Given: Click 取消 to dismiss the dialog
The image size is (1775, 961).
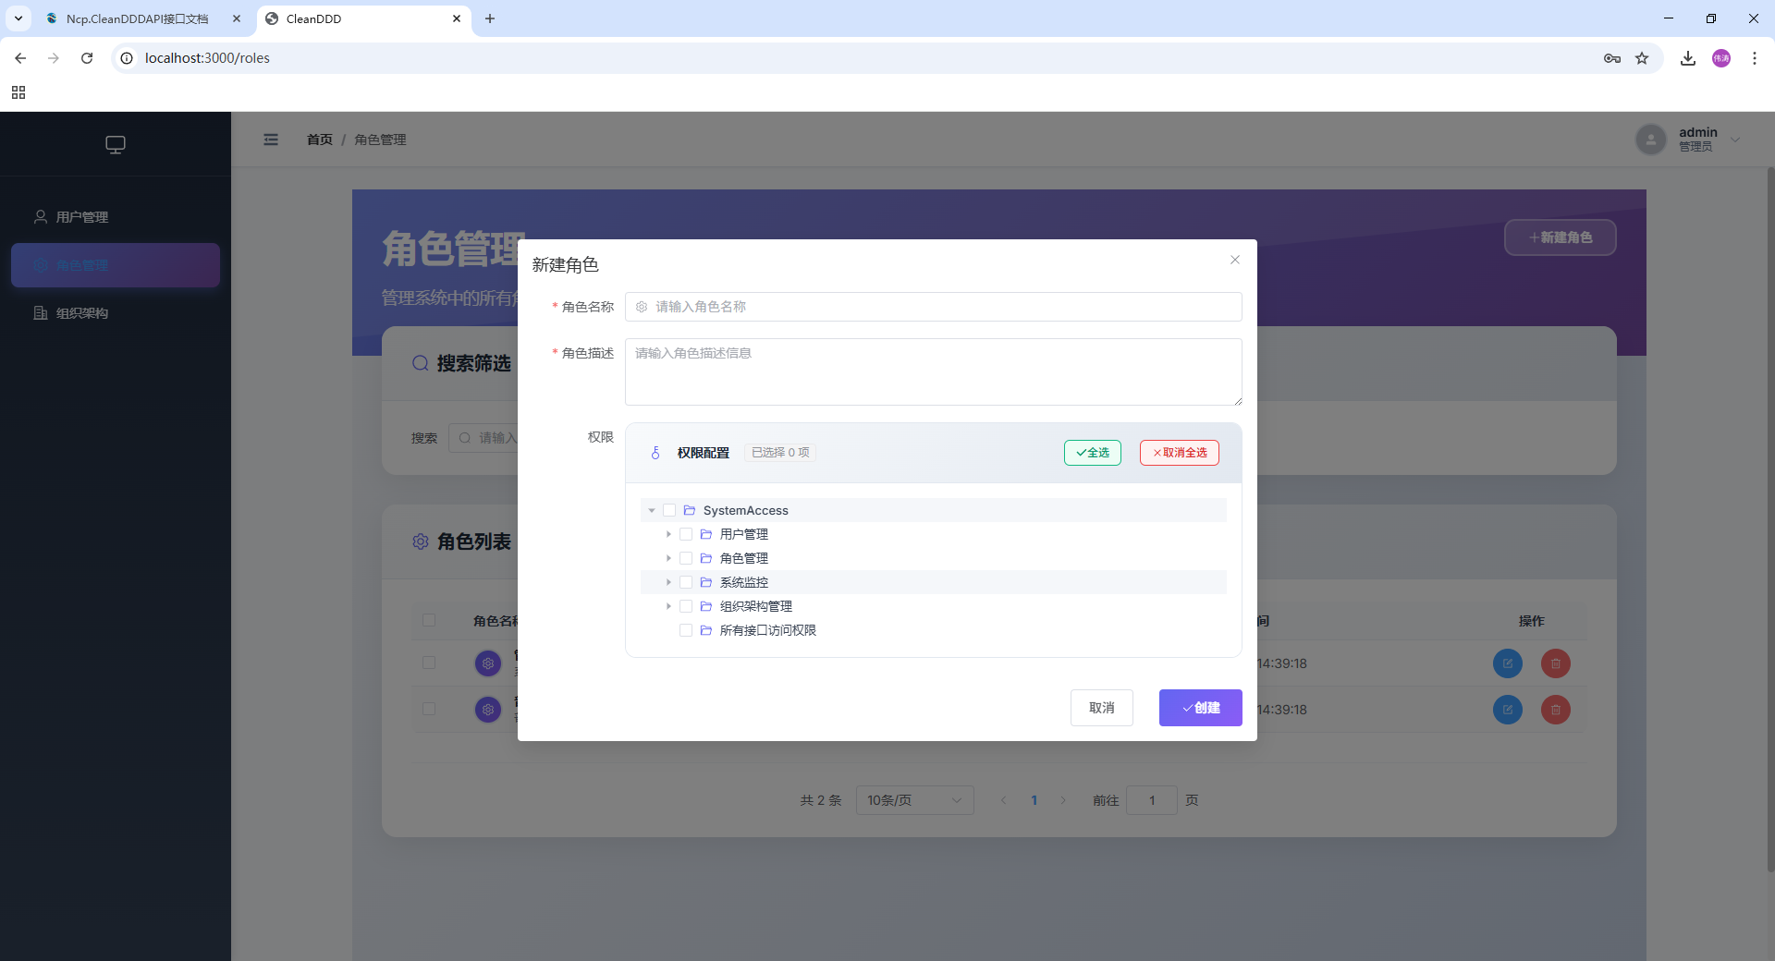Looking at the screenshot, I should pos(1102,708).
